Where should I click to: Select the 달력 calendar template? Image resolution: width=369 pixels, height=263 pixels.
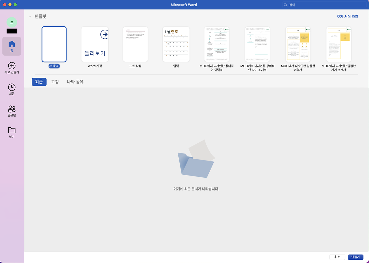pos(176,44)
